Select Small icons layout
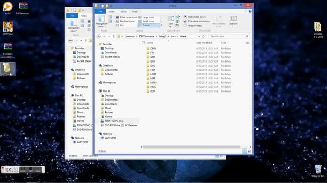 click(x=147, y=21)
